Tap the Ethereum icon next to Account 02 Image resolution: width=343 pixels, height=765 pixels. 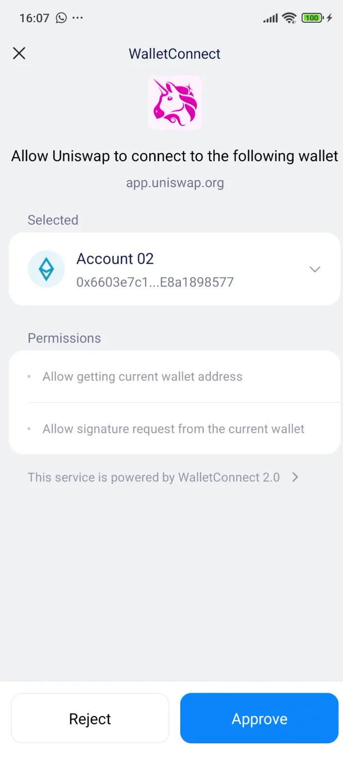(x=46, y=269)
